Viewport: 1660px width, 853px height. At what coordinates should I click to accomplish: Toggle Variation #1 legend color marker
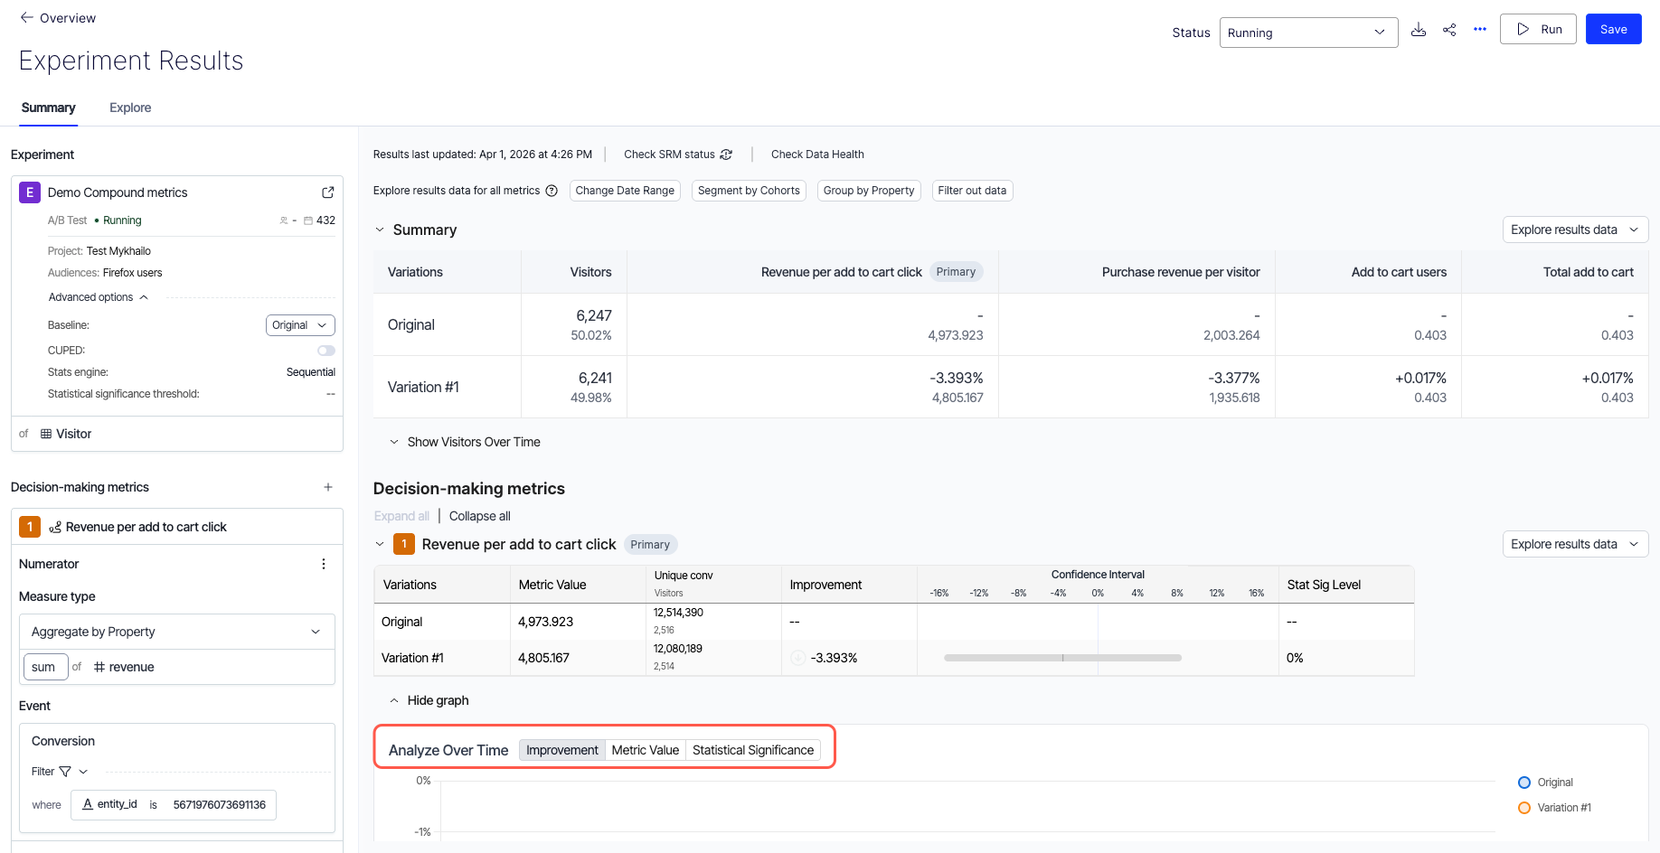pyautogui.click(x=1524, y=808)
